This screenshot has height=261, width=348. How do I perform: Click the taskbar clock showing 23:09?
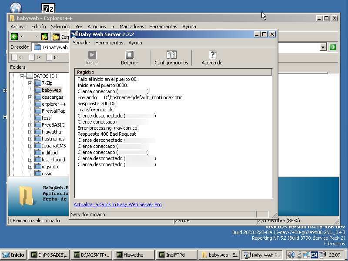tap(335, 255)
